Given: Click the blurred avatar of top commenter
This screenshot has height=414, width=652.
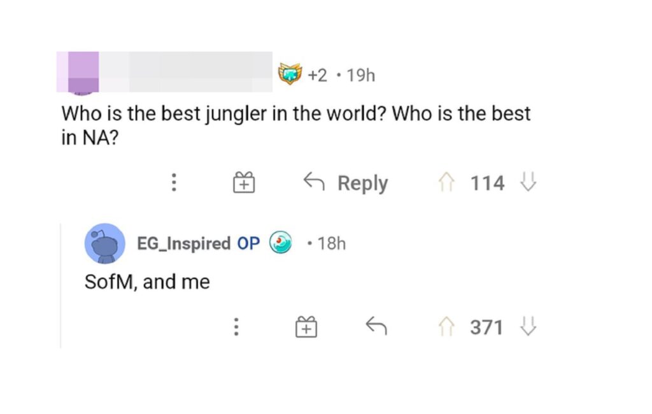Looking at the screenshot, I should [78, 72].
